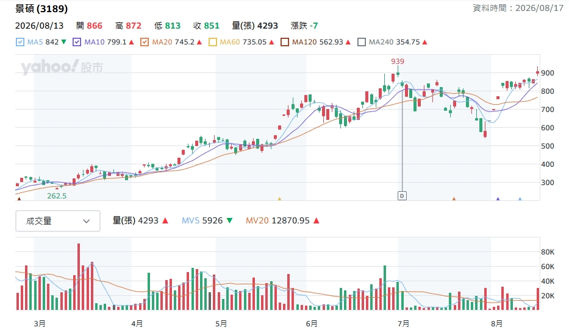
Task: Enable the MA60 moving average checkbox
Action: (213, 42)
